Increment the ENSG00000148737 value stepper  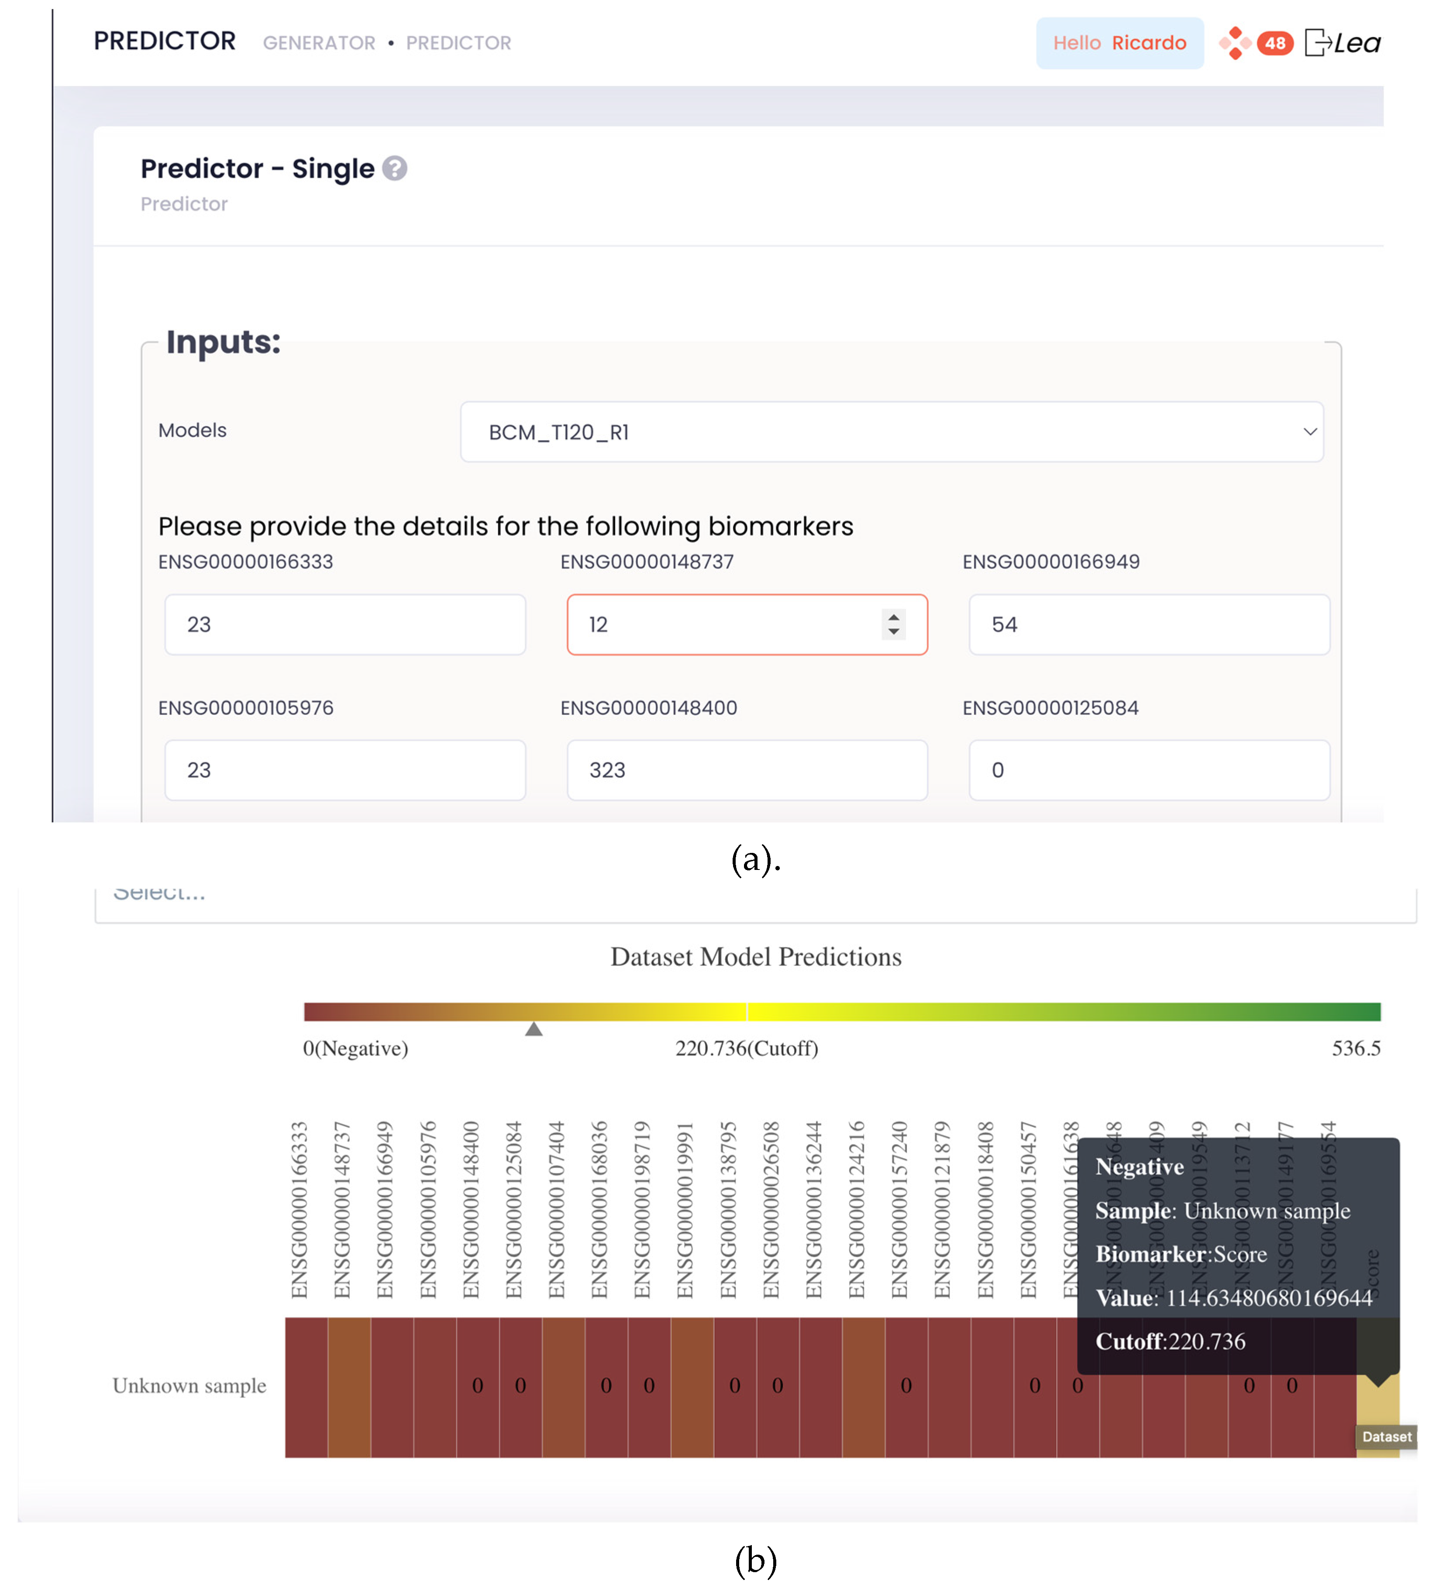pyautogui.click(x=894, y=617)
